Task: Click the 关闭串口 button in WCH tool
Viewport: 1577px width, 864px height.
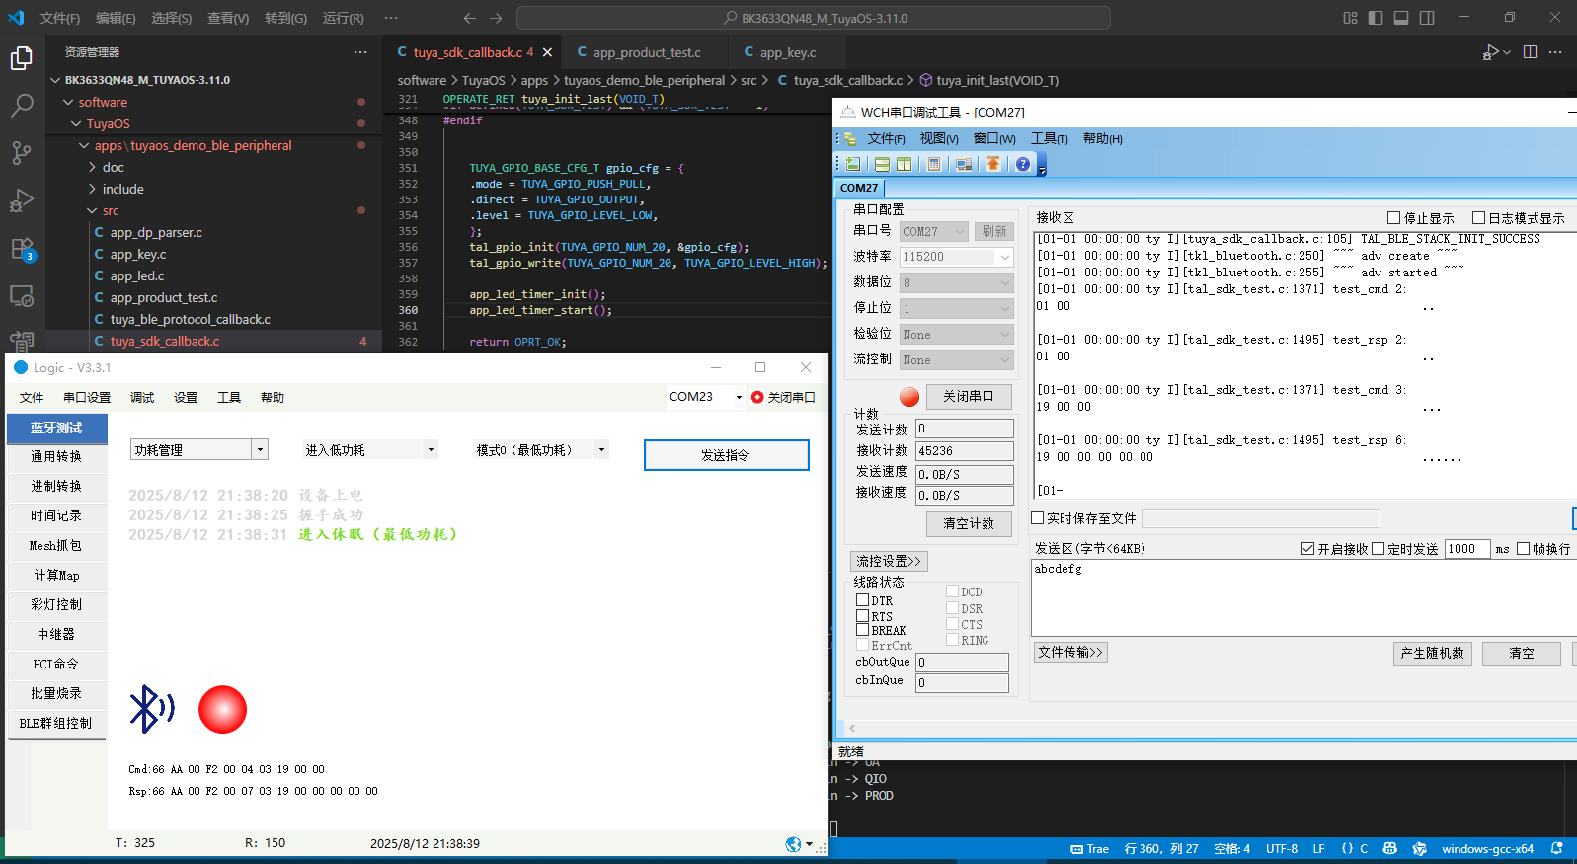Action: [969, 396]
